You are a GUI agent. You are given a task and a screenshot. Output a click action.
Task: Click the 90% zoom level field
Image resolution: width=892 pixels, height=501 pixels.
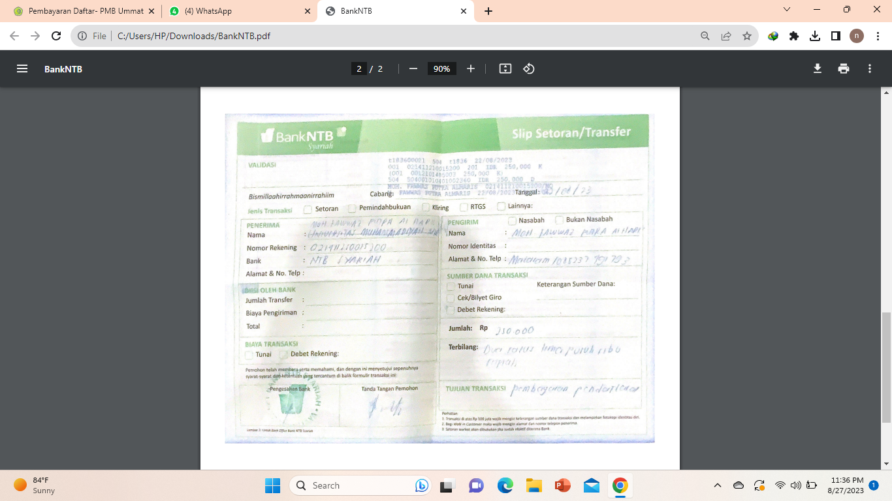(442, 68)
